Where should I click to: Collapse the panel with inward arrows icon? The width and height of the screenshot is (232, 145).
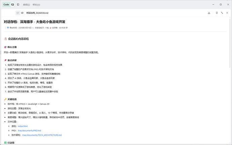tap(222, 13)
